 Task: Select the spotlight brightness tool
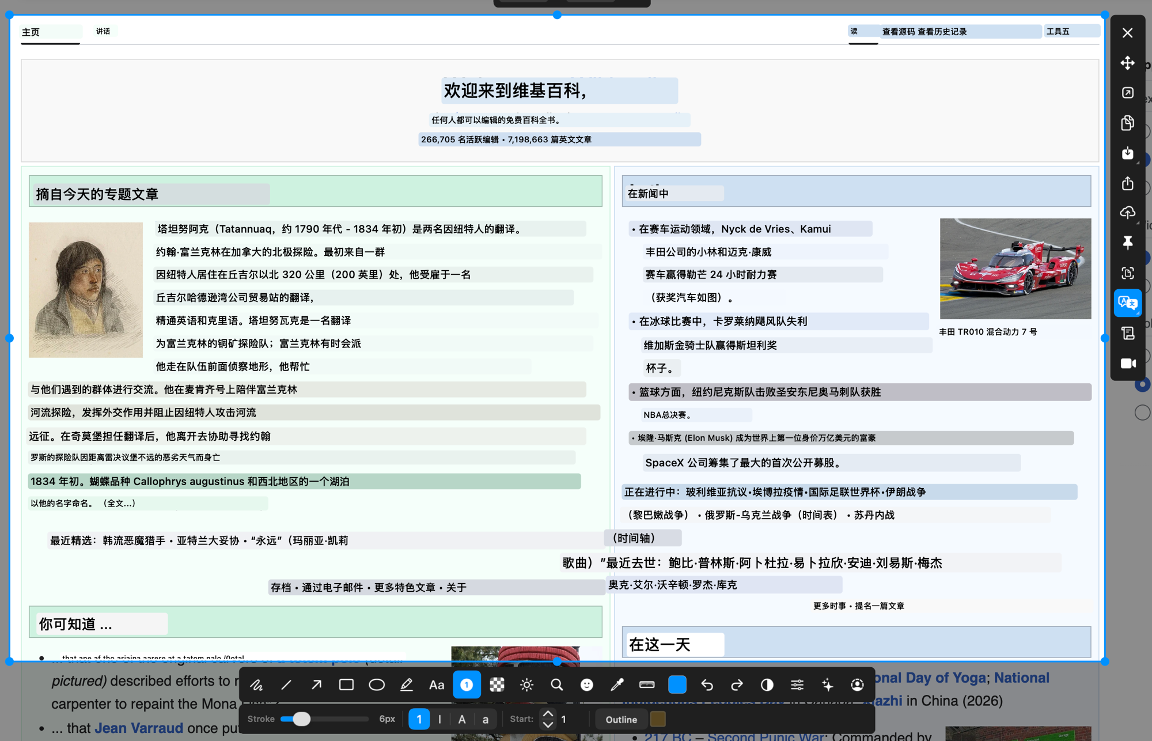[526, 685]
